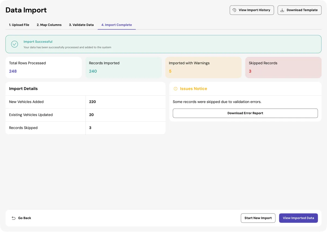This screenshot has height=232, width=327.
Task: Click the history icon beside View Import History
Action: 234,10
